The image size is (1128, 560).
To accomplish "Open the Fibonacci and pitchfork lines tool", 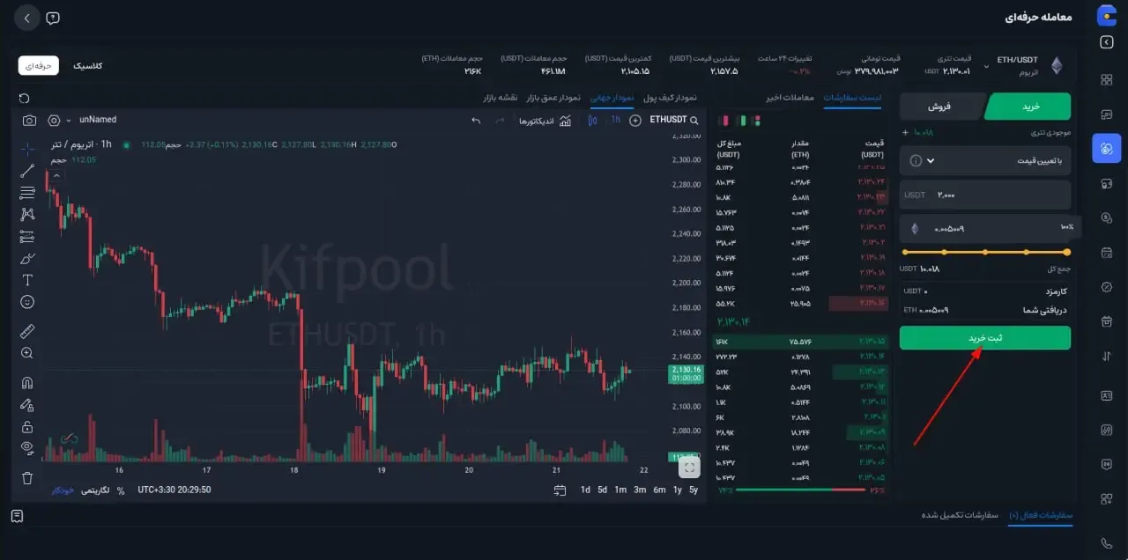I will 27,193.
